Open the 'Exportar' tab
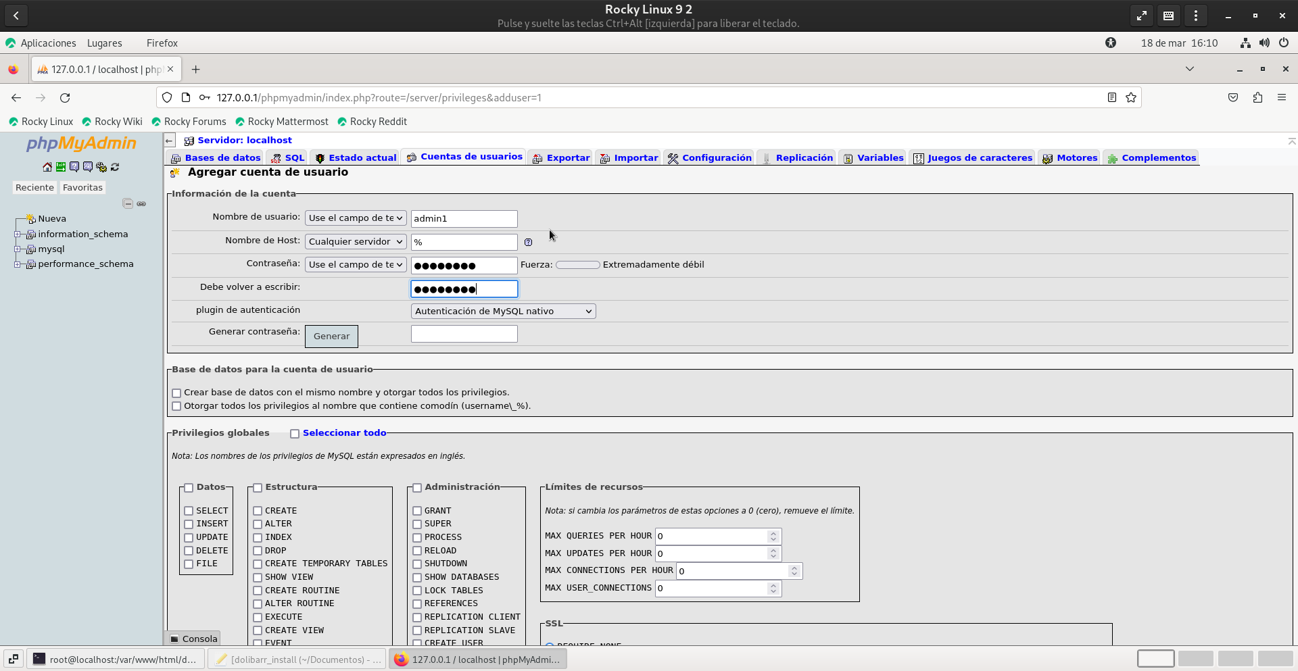Viewport: 1298px width, 671px height. coord(567,158)
